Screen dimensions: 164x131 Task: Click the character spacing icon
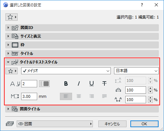(118, 99)
